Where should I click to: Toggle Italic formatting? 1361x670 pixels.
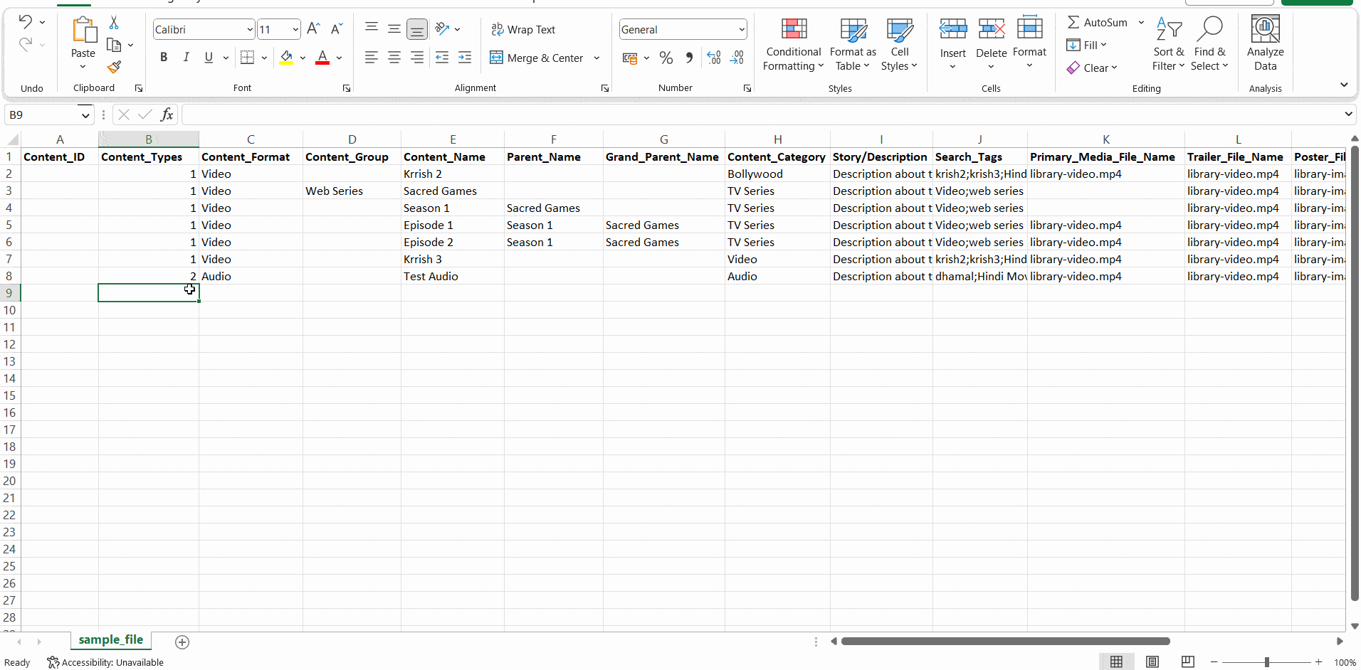[x=186, y=58]
